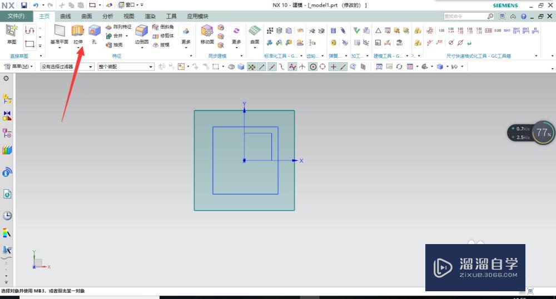Switch to the 分析 ribbon tab
This screenshot has width=556, height=299.
[108, 16]
